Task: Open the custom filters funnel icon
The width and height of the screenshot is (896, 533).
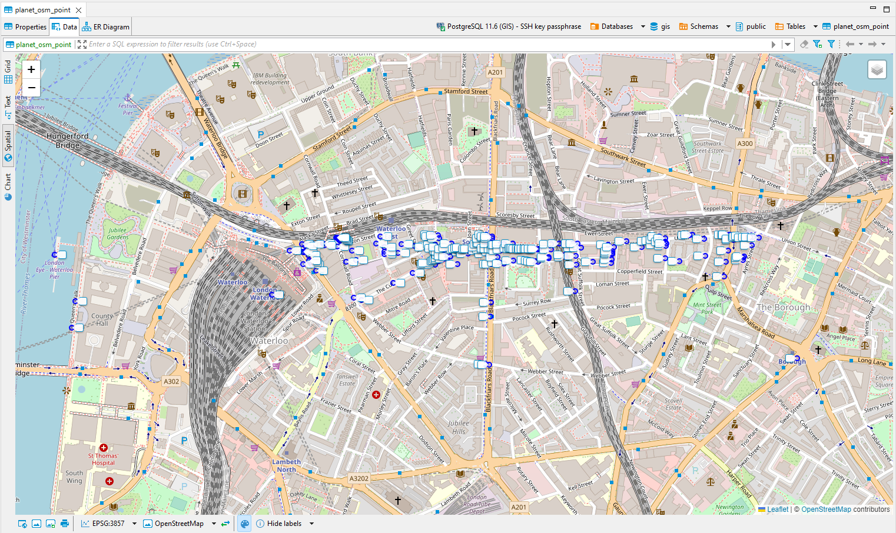Action: coord(831,44)
